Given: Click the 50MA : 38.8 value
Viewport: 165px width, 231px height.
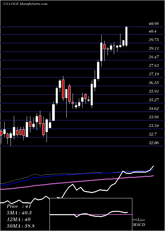Looking at the screenshot, I should point(20,226).
